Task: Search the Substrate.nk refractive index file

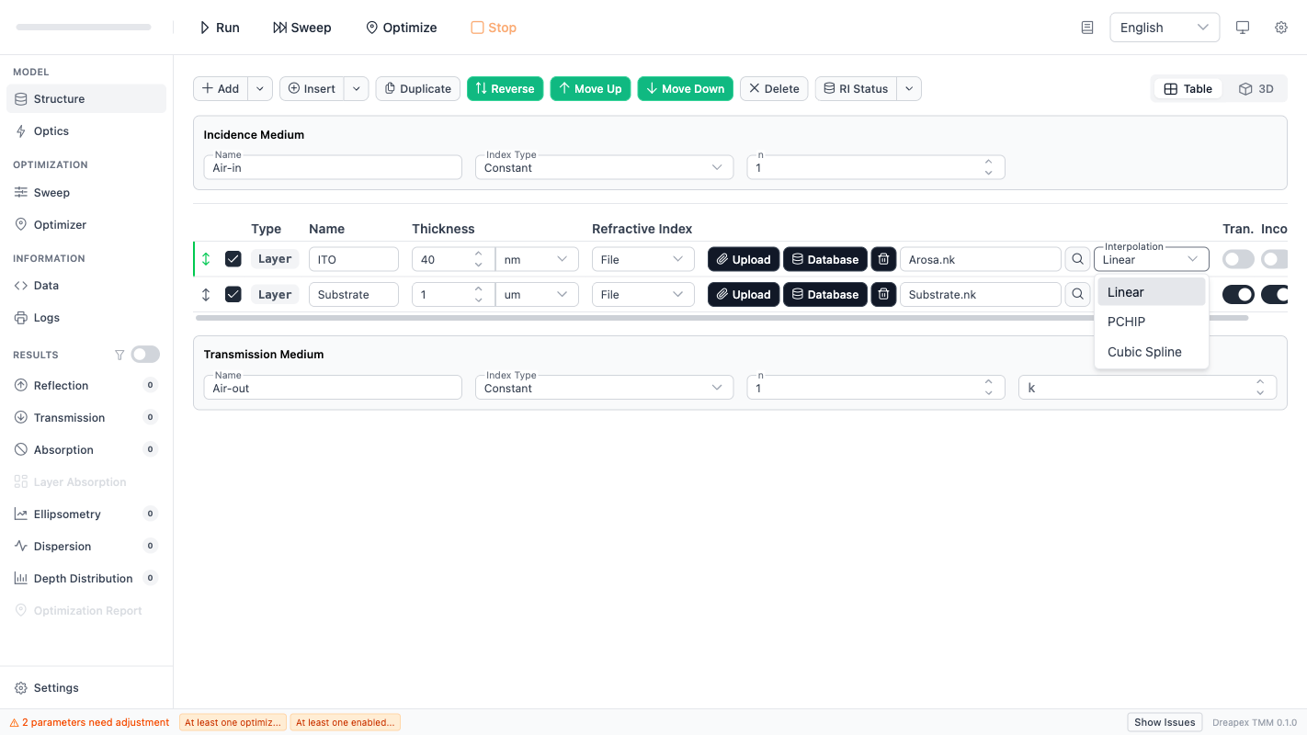Action: coord(1076,294)
